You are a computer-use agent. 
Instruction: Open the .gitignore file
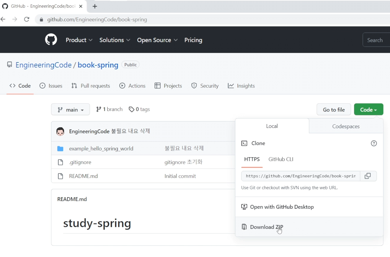tap(80, 162)
